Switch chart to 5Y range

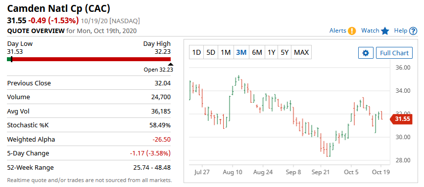tap(284, 52)
